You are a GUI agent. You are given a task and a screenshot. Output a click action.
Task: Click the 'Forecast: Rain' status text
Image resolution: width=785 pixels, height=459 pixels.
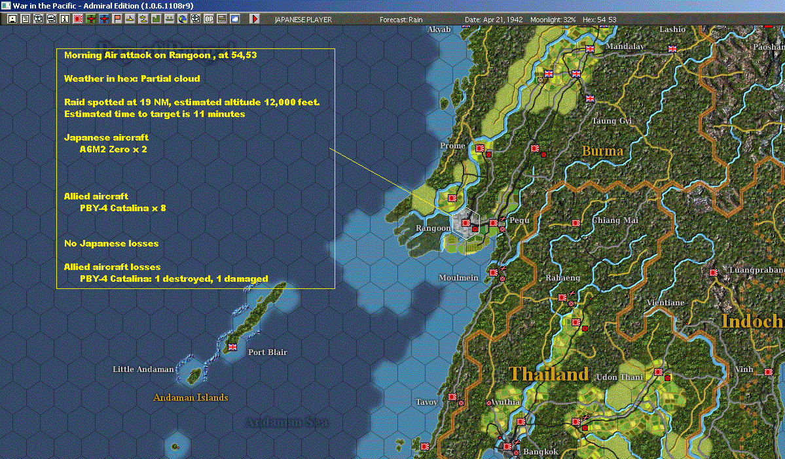pos(401,20)
